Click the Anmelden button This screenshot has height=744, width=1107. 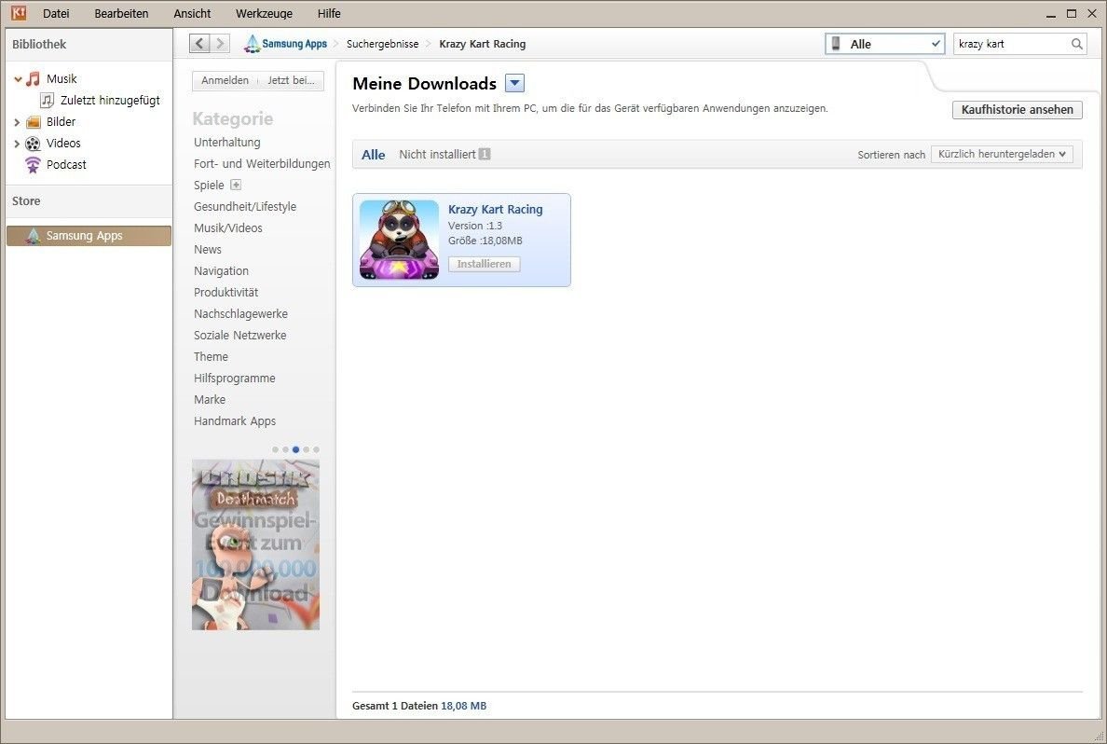(225, 80)
